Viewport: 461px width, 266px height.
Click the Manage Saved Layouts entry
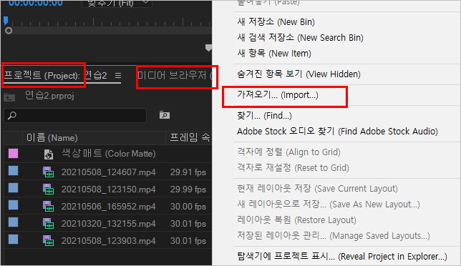[334, 235]
